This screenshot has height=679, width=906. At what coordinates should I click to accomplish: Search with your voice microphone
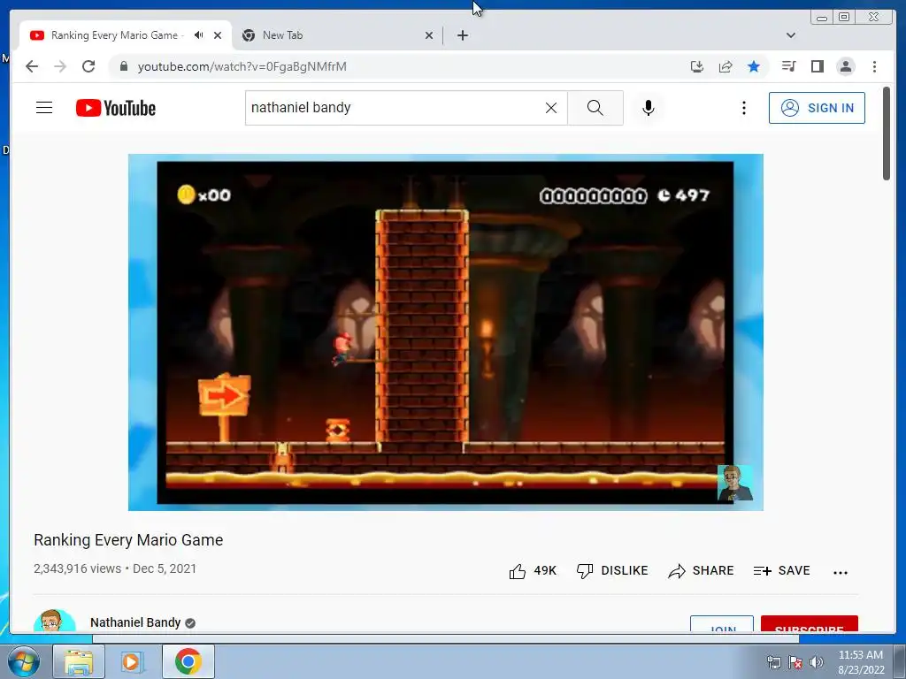[649, 107]
